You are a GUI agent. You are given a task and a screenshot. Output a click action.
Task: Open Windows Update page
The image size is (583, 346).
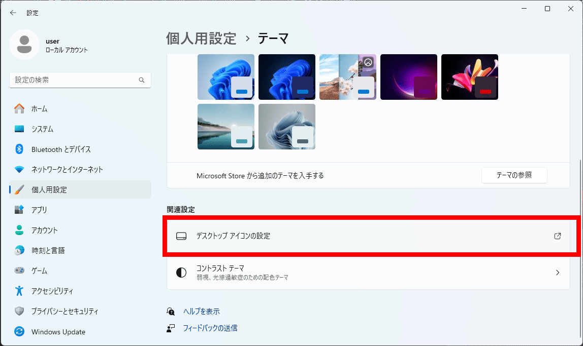[80, 331]
